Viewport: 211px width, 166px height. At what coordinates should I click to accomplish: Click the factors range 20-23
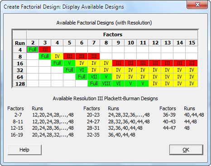point(93,115)
